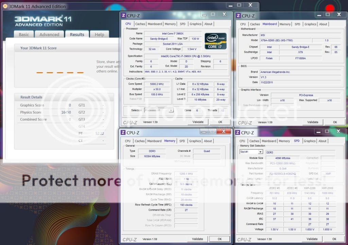
Task: Click the Intel Core i7 processor logo
Action: click(215, 41)
